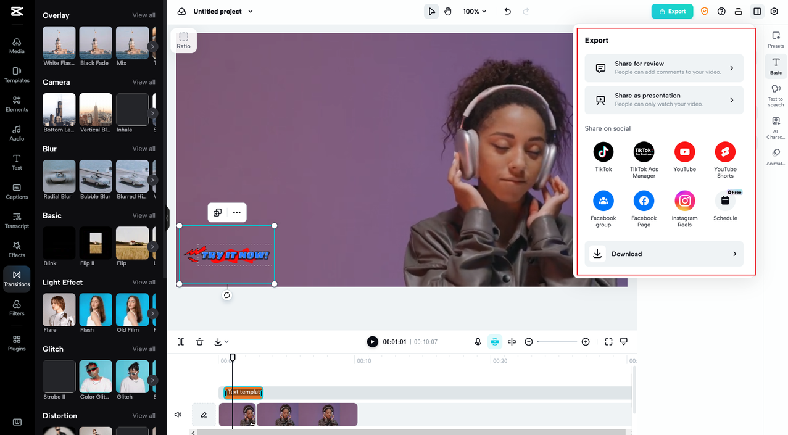
Task: Expand the Download option
Action: click(x=664, y=254)
